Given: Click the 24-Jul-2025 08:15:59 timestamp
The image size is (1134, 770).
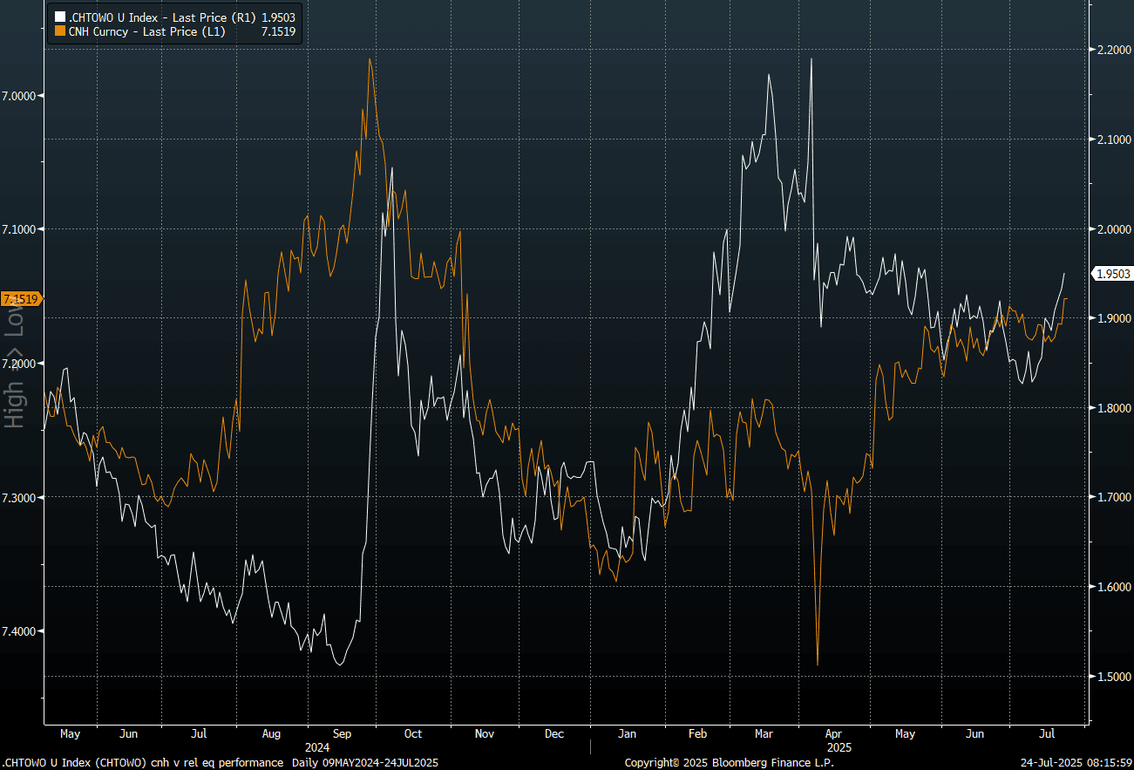Looking at the screenshot, I should pos(1075,763).
